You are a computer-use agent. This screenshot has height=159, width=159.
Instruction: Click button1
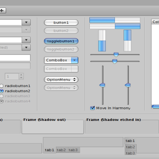click(x=61, y=23)
